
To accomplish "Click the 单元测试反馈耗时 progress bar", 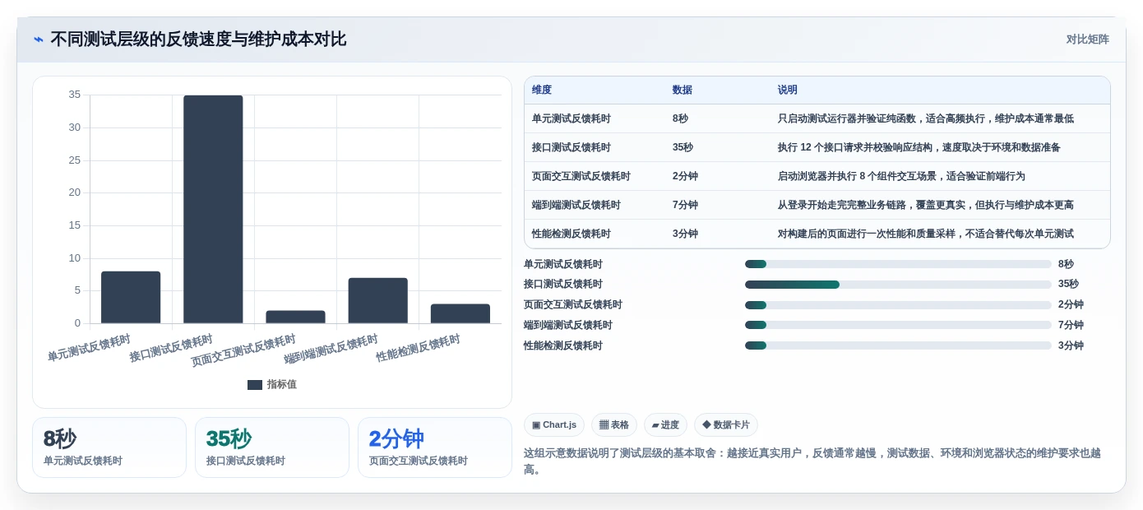I will click(x=898, y=264).
